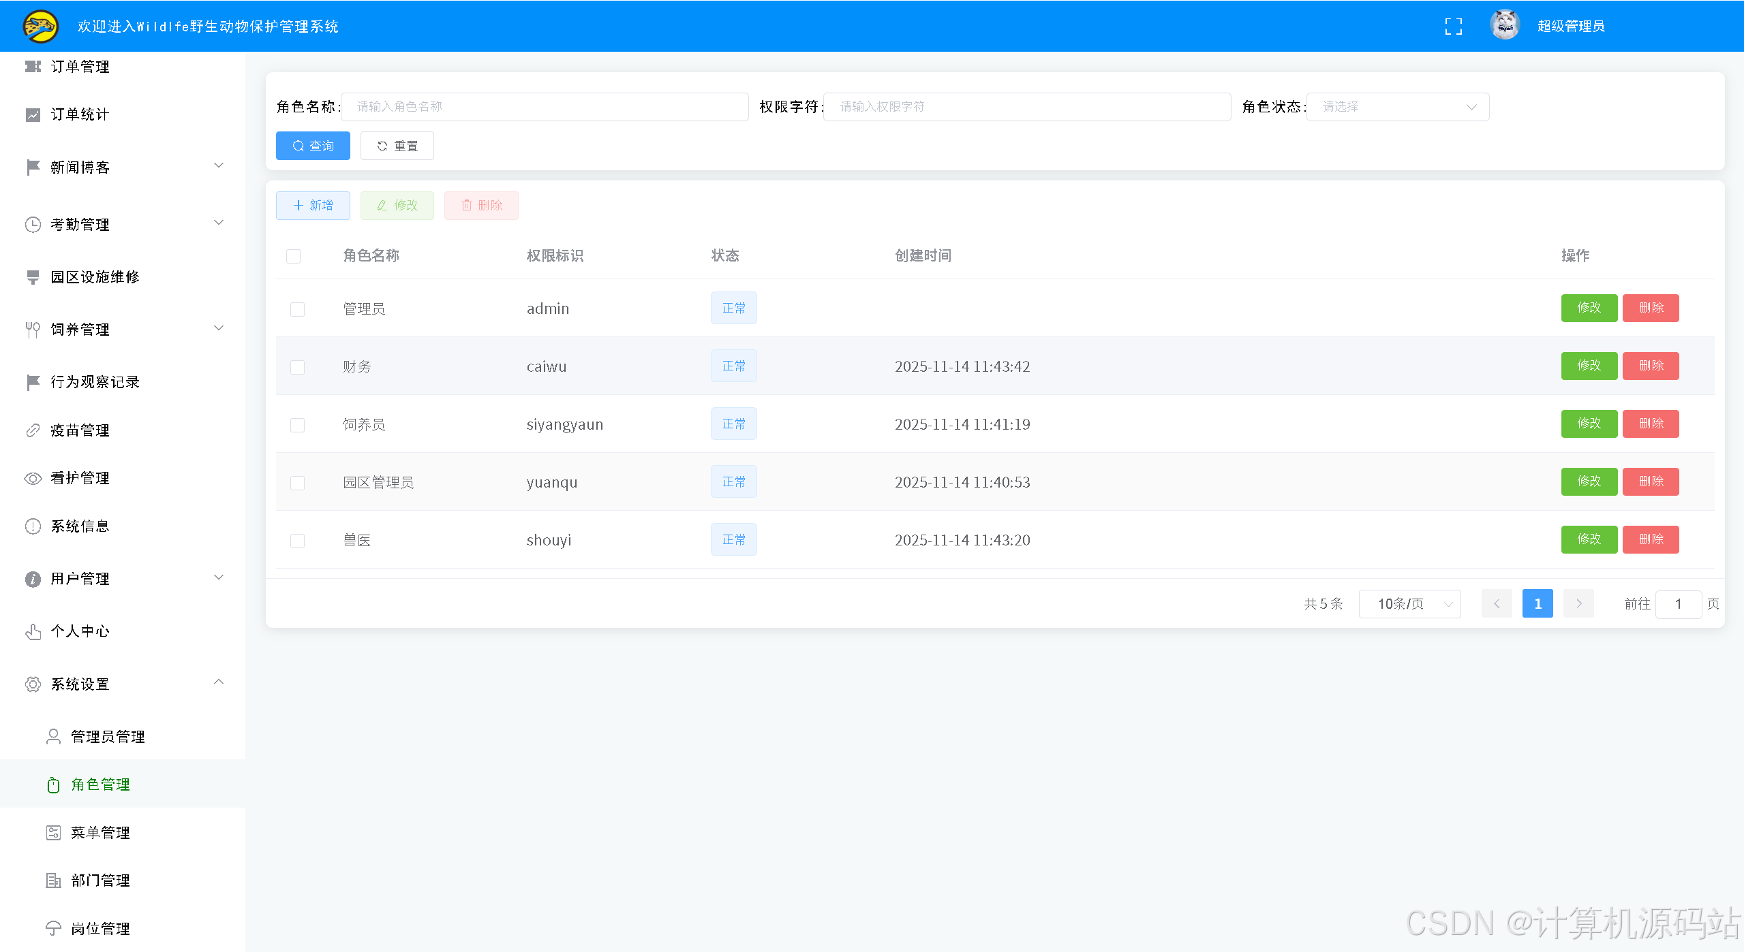Click 删除 for the shouyi row
The image size is (1744, 952).
point(1651,539)
